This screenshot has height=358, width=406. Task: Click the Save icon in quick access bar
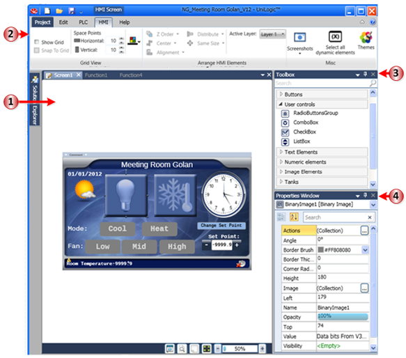(x=72, y=11)
